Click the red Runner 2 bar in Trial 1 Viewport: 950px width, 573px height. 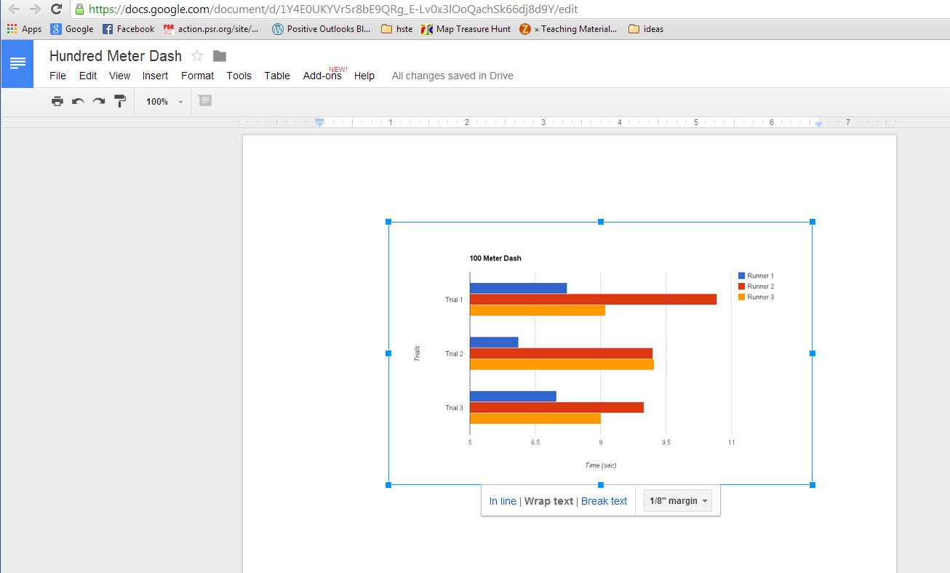[593, 300]
